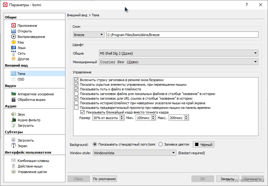This screenshot has width=268, height=186.
Task: Click the По умолчанию button
Action: [x=105, y=179]
